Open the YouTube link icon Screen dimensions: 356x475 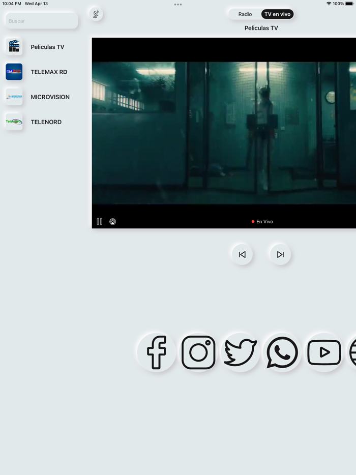coord(324,352)
